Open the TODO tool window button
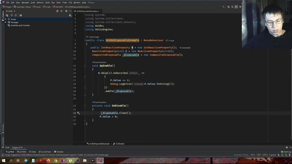The image size is (292, 164). click(x=21, y=152)
